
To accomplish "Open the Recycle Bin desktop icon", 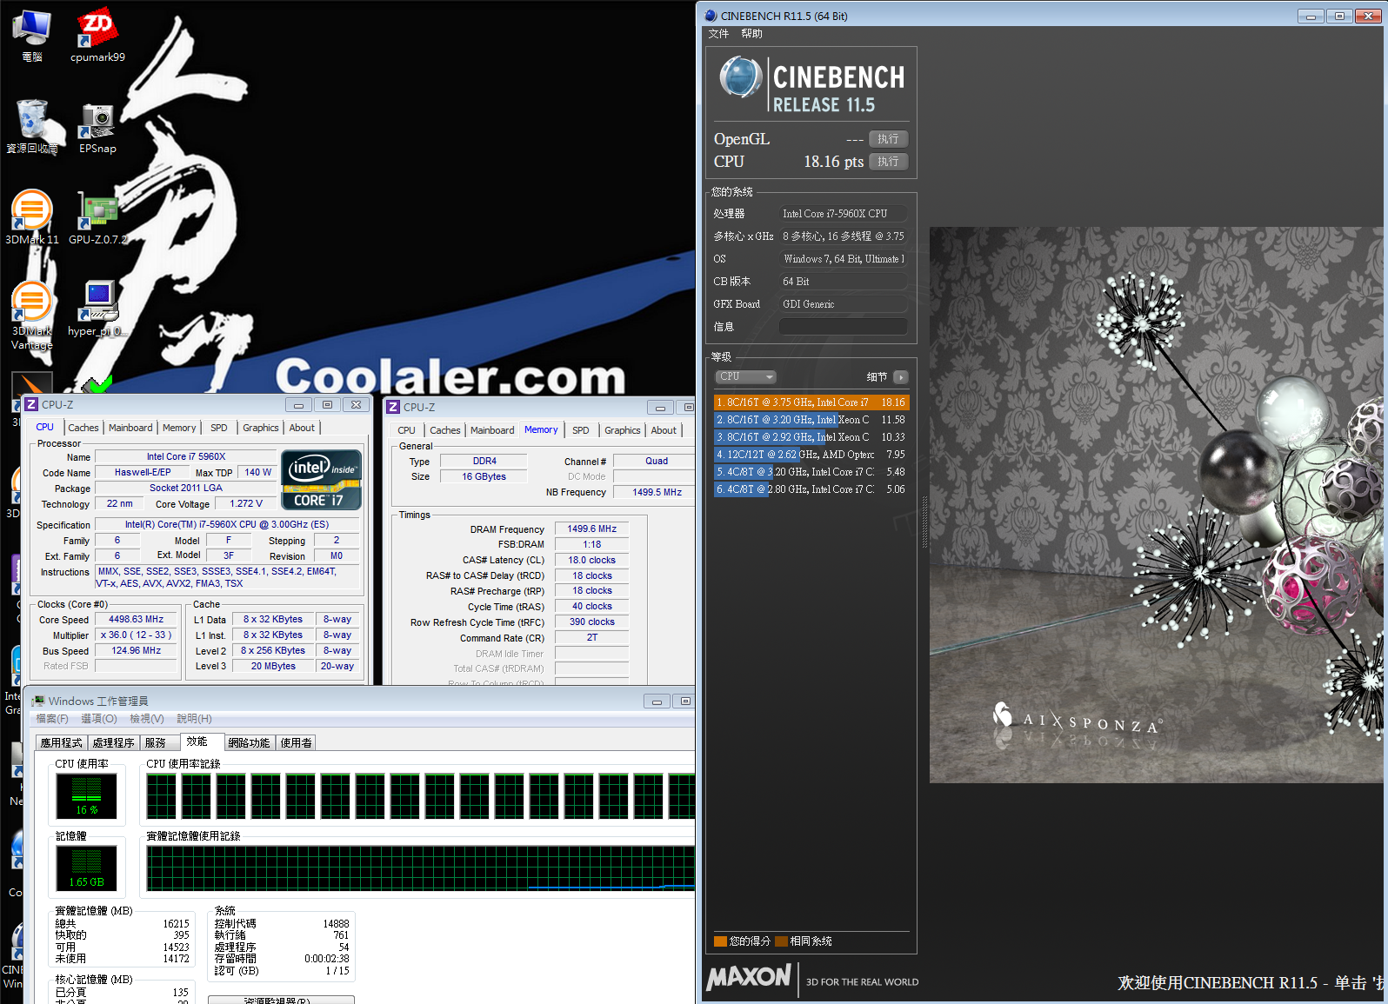I will tap(32, 126).
